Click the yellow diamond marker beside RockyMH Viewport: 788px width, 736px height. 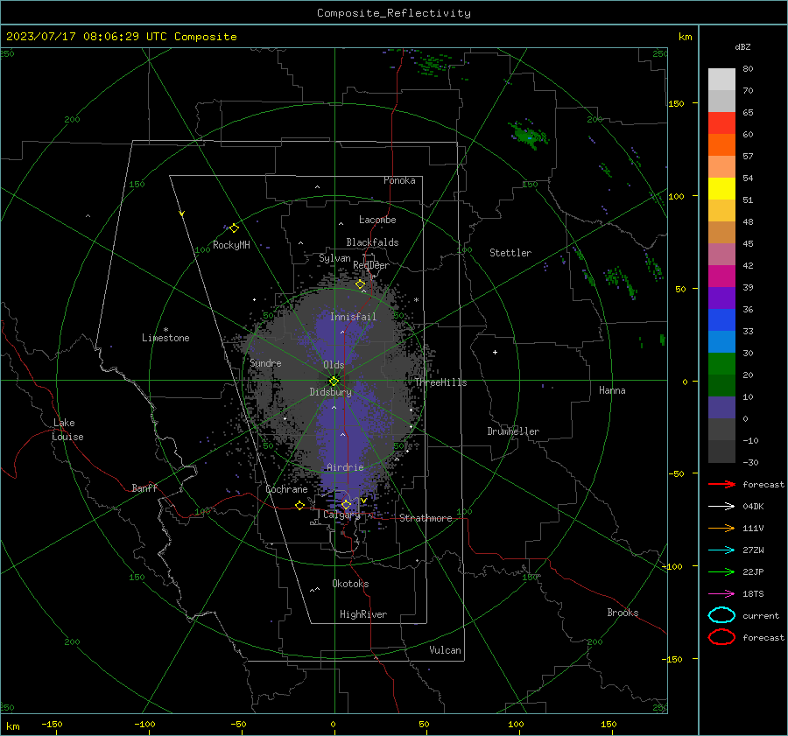point(234,228)
